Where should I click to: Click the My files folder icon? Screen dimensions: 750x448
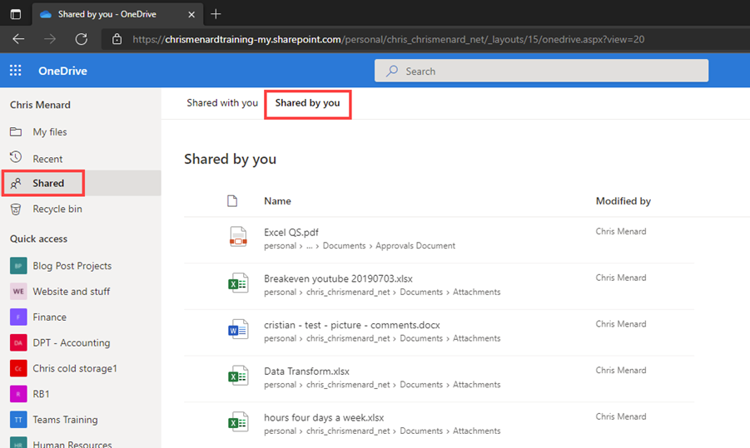point(16,131)
